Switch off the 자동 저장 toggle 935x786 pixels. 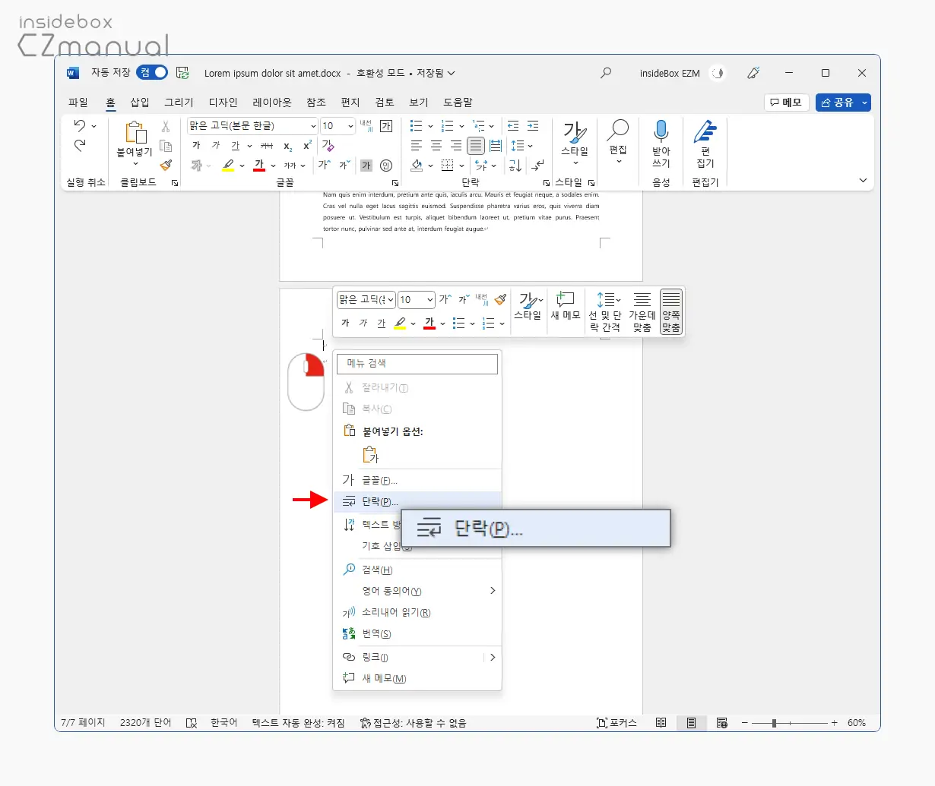pos(151,72)
